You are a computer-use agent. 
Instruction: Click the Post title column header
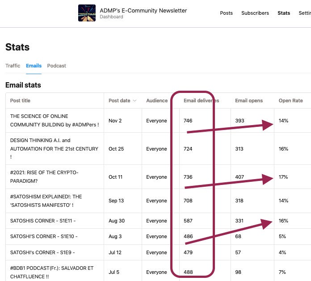click(x=20, y=101)
